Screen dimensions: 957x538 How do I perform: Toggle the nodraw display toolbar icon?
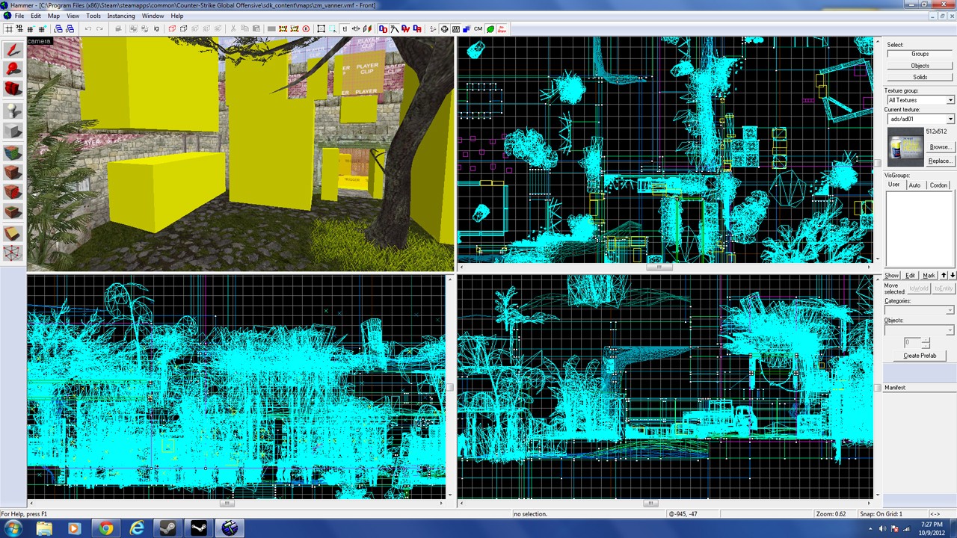pos(502,29)
